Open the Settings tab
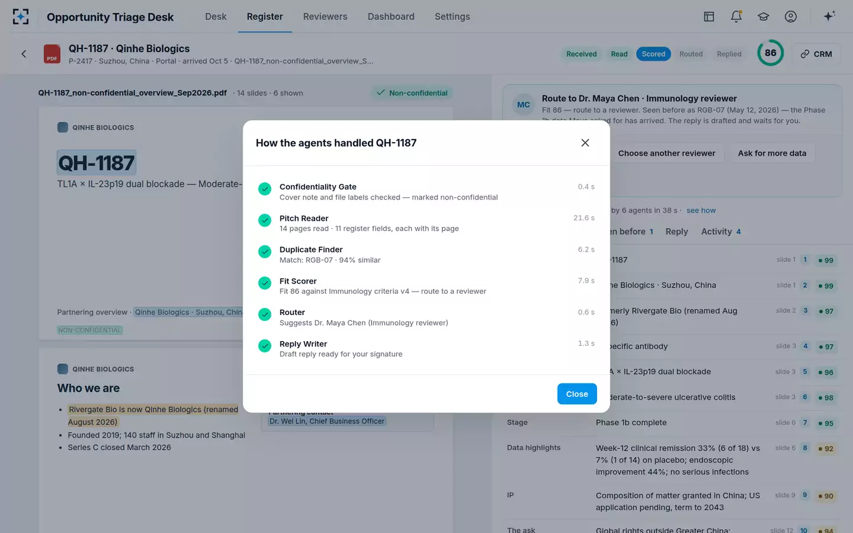Image resolution: width=853 pixels, height=533 pixels. (x=452, y=17)
